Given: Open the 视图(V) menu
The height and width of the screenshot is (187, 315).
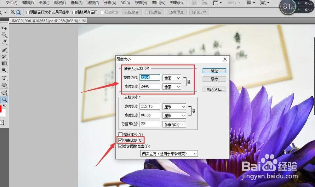Looking at the screenshot, I should coord(141,3).
